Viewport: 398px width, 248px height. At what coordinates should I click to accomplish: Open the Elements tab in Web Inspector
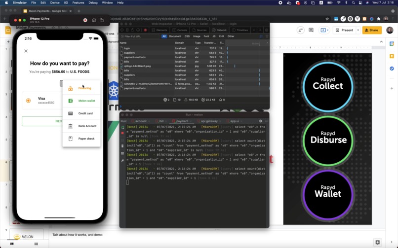click(x=159, y=30)
